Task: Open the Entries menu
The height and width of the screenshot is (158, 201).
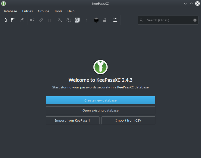Action: pyautogui.click(x=27, y=11)
